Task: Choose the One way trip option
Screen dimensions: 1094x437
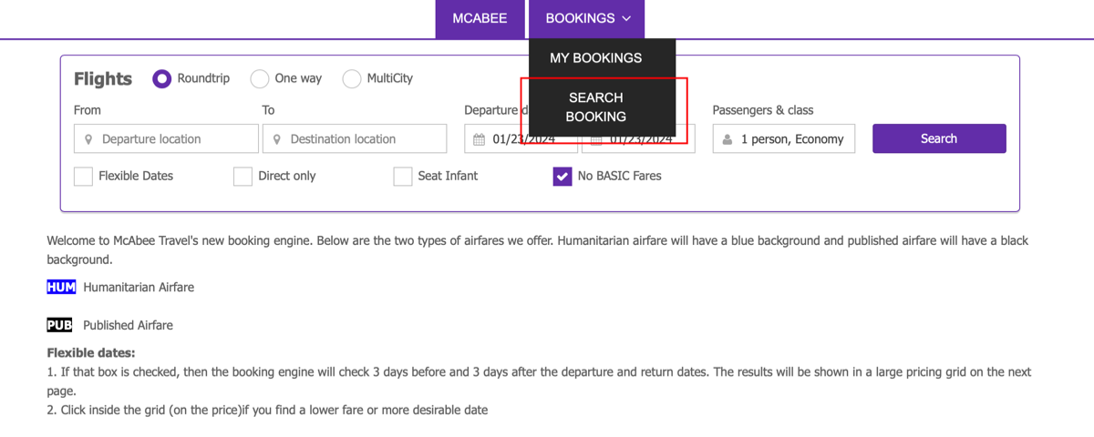Action: pos(260,79)
